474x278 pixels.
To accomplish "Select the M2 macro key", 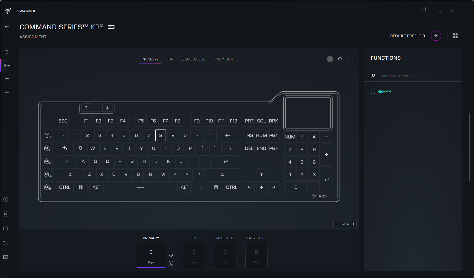I will click(48, 148).
